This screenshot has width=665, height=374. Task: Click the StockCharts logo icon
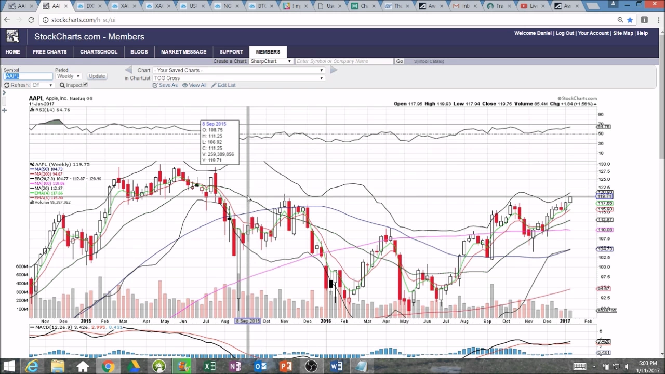[12, 36]
